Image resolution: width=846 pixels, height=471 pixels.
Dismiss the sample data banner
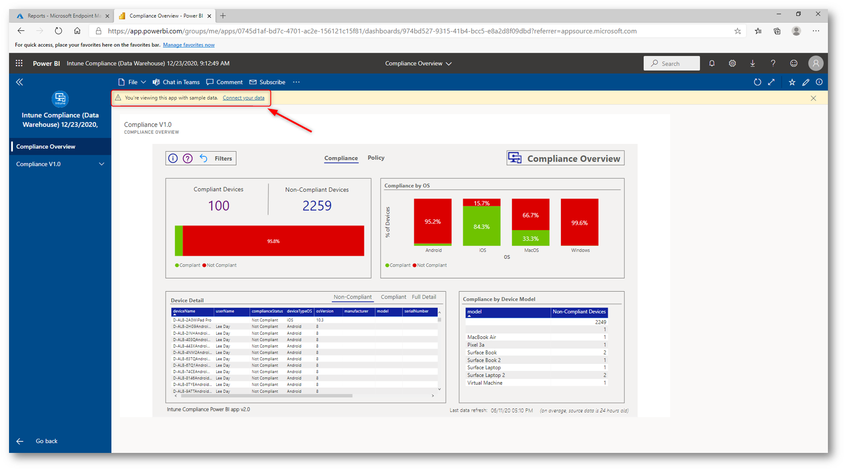(813, 98)
